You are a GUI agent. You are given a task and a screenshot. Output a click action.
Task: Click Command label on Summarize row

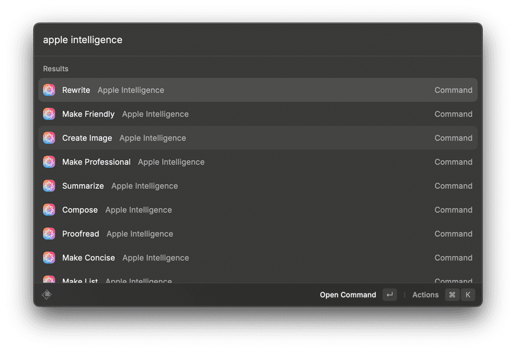(x=453, y=186)
